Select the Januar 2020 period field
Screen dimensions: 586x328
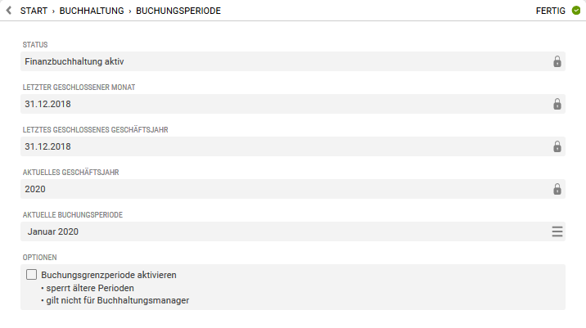pyautogui.click(x=293, y=231)
